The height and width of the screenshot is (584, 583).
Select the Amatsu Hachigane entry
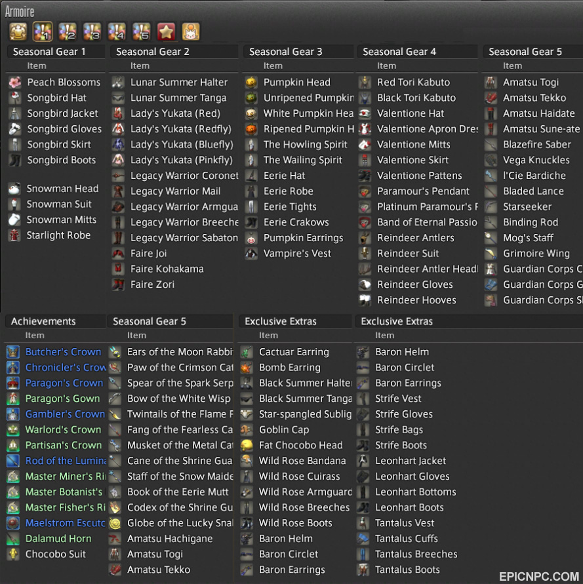click(171, 539)
